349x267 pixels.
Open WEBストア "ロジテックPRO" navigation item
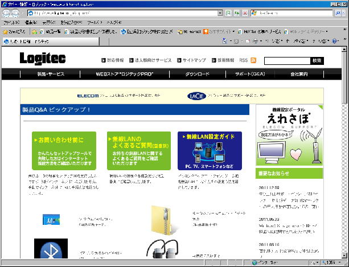click(125, 74)
